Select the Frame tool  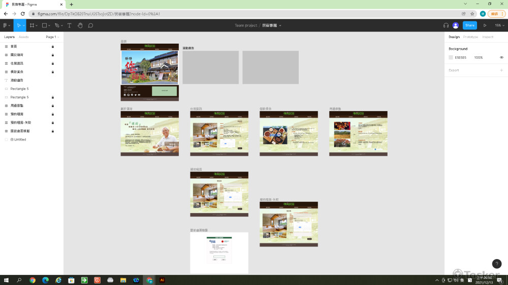click(x=32, y=25)
